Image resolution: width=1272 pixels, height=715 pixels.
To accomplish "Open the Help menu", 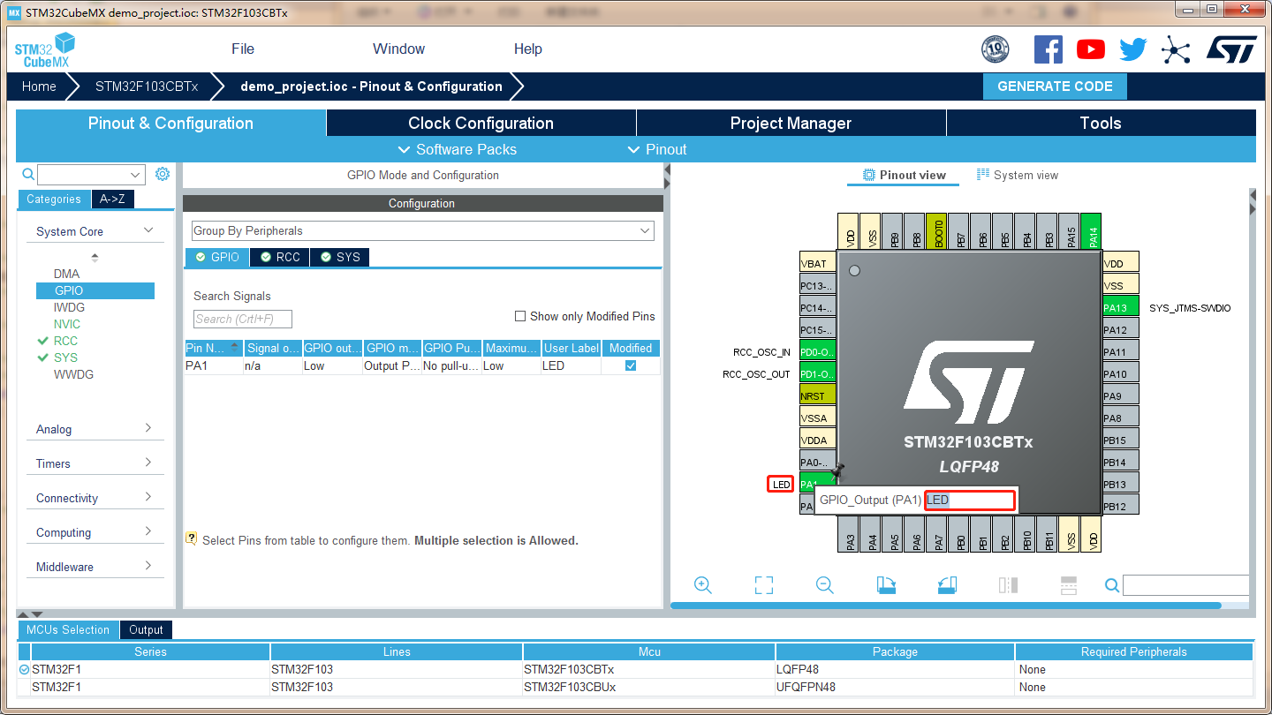I will (x=528, y=49).
